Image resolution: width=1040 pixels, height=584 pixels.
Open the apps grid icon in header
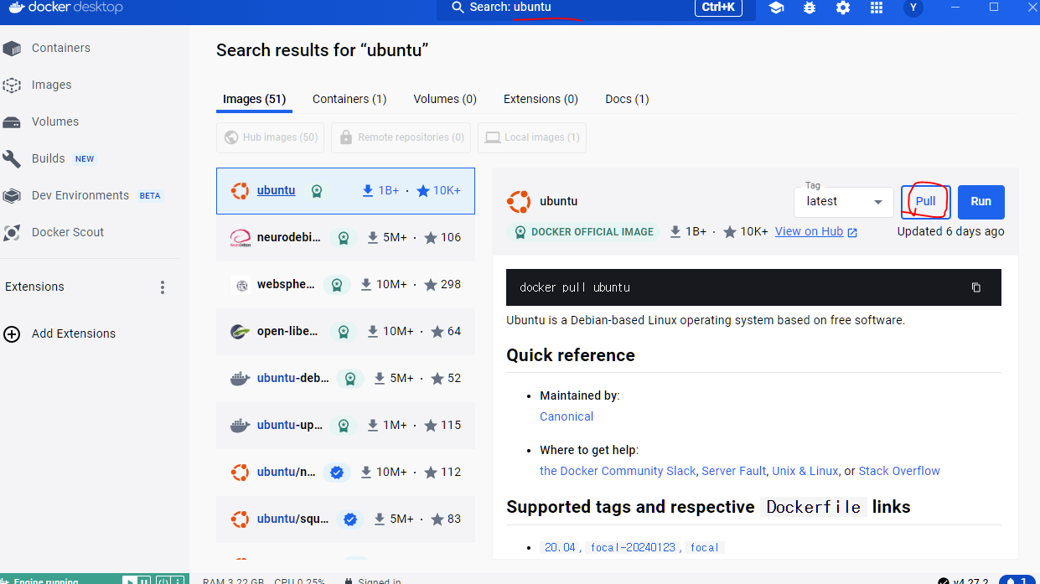coord(877,8)
